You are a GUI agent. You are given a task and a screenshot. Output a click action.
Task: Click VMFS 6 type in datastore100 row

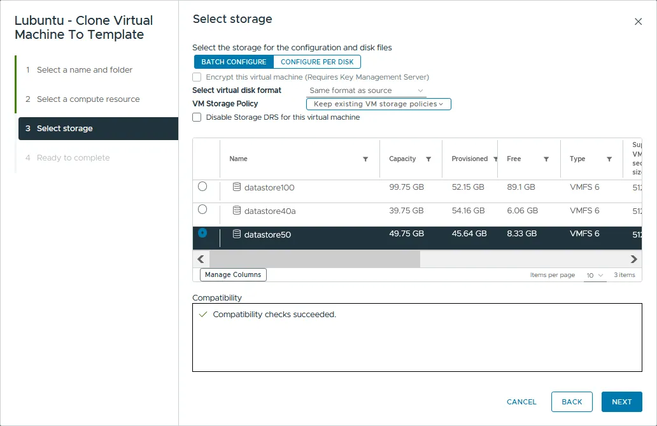584,187
